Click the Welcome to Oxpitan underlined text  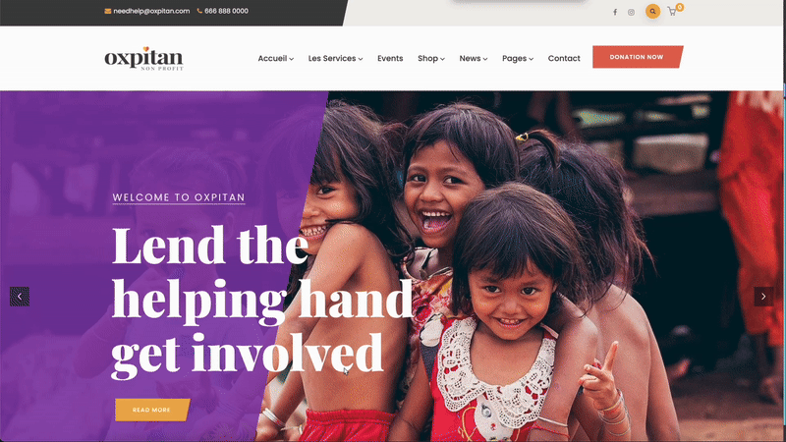(x=179, y=197)
